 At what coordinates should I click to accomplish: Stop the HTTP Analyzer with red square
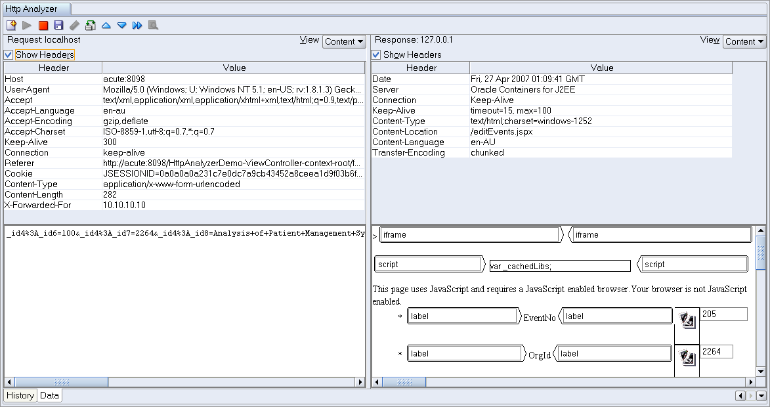43,26
